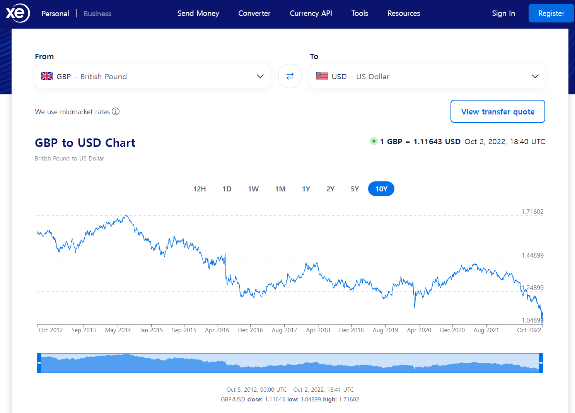
Task: Click the 1.44899 axis label
Action: (532, 255)
